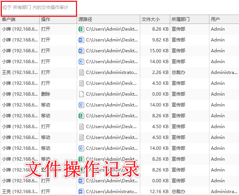Click the Word icon in the 9.82 KB row

pos(81,40)
